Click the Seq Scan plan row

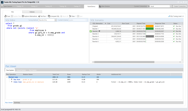coord(94,79)
